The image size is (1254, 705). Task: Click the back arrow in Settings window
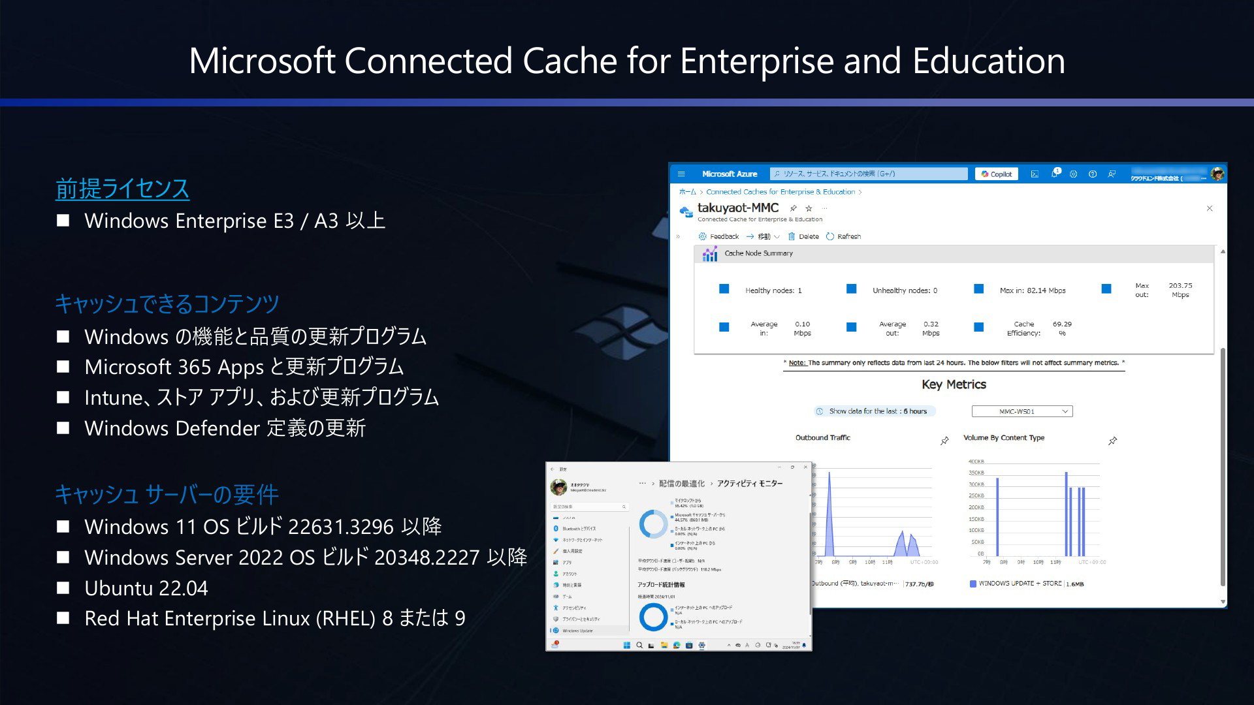tap(553, 469)
